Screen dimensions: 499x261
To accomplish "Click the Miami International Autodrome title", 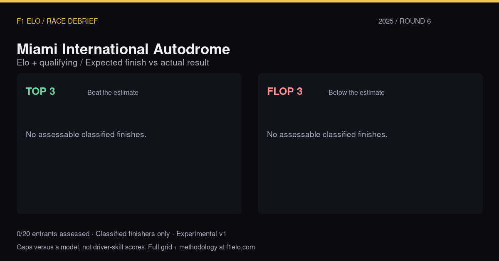I will 123,49.
